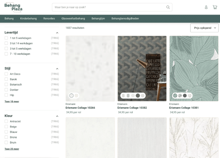
Task: Click the Erismann Collage 10381 leaf wallpaper image
Action: [x=194, y=68]
